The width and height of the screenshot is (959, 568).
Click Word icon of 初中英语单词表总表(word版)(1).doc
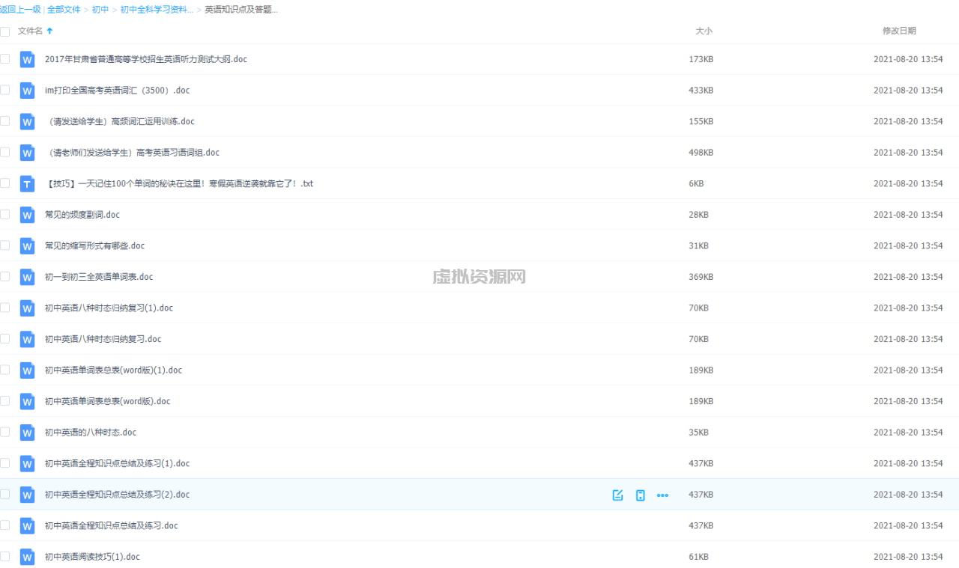(27, 370)
